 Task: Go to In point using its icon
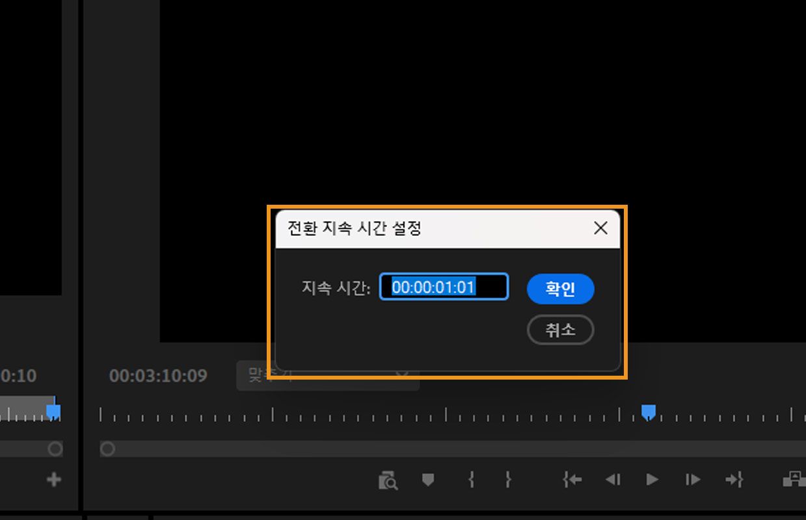click(572, 480)
